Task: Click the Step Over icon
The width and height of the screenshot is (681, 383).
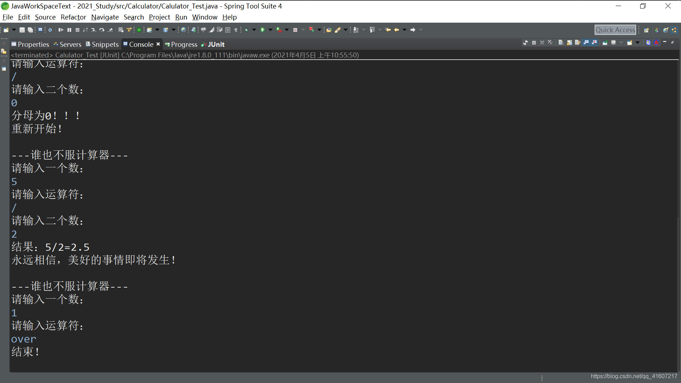Action: pyautogui.click(x=102, y=30)
